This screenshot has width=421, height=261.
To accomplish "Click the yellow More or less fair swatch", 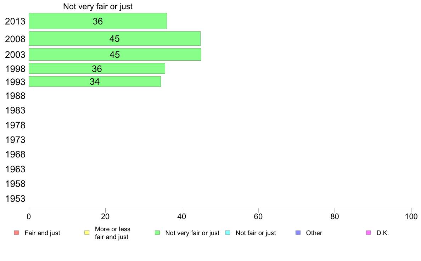I will 87,233.
